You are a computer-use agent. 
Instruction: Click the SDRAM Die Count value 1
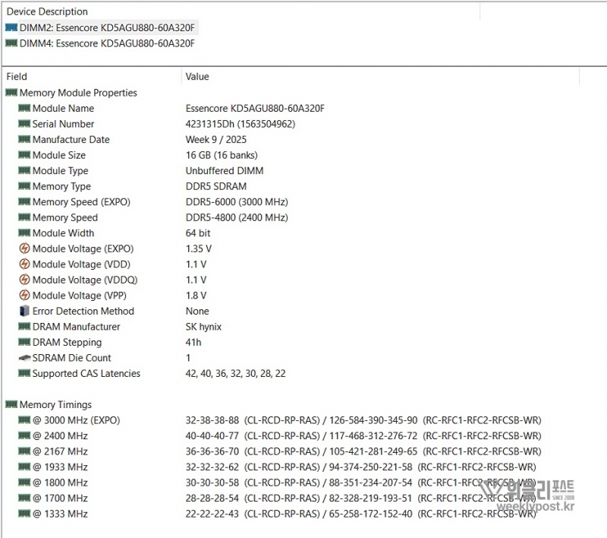coord(188,358)
